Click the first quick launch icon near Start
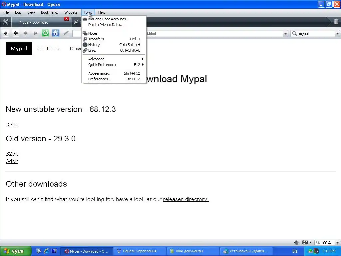 pyautogui.click(x=39, y=251)
